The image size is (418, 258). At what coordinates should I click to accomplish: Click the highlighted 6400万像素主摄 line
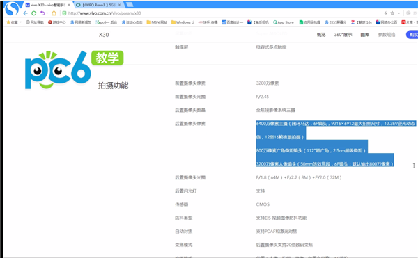(x=336, y=123)
